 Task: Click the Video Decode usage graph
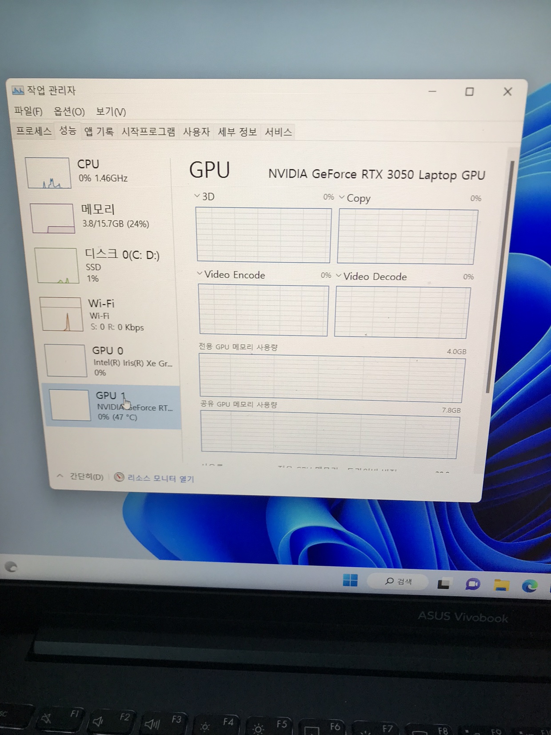(403, 312)
